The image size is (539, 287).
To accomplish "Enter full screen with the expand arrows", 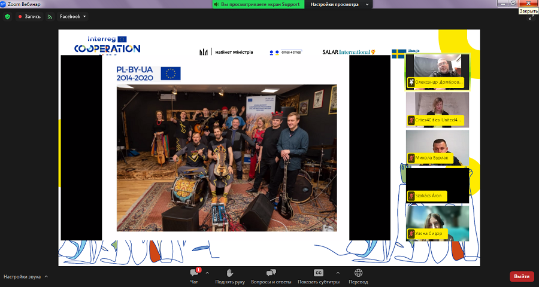I will point(531,17).
